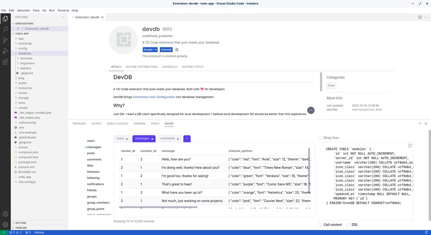Open the Terminal menu
The height and width of the screenshot is (235, 431).
63,10
